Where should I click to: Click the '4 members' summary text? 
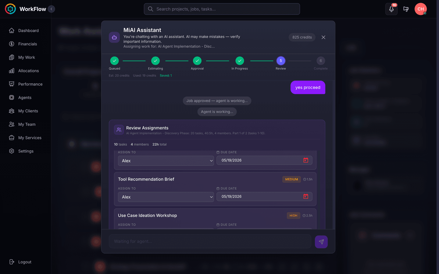point(140,144)
